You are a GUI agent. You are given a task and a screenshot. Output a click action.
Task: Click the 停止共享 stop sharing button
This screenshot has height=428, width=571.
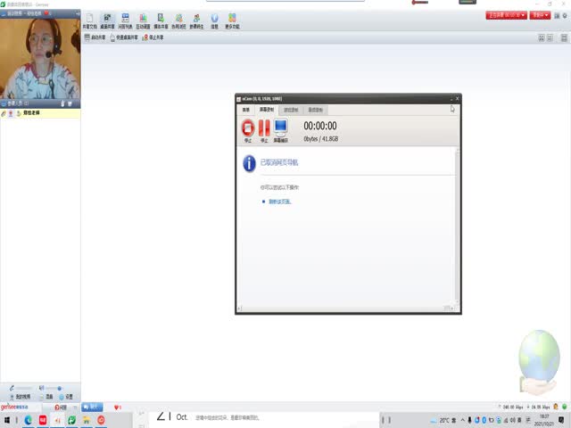(154, 37)
